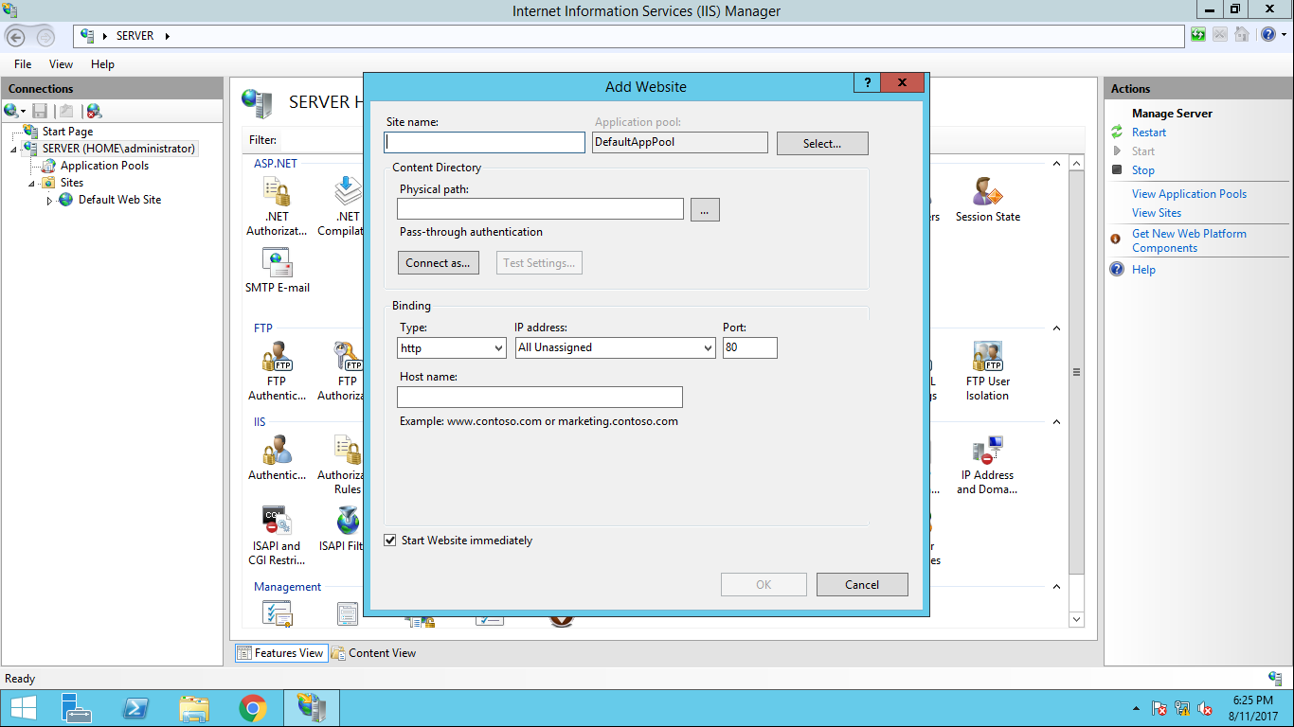Click View Application Pools link
Image resolution: width=1294 pixels, height=727 pixels.
(1189, 194)
